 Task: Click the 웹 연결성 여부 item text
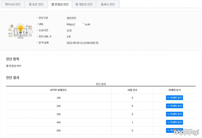point(14,66)
